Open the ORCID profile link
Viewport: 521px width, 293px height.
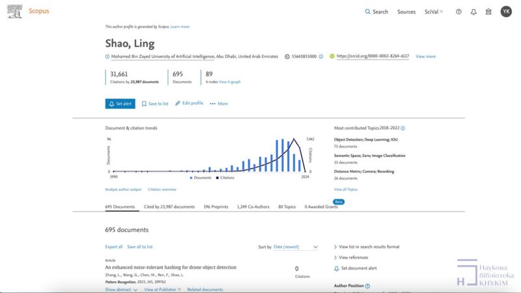coord(372,57)
